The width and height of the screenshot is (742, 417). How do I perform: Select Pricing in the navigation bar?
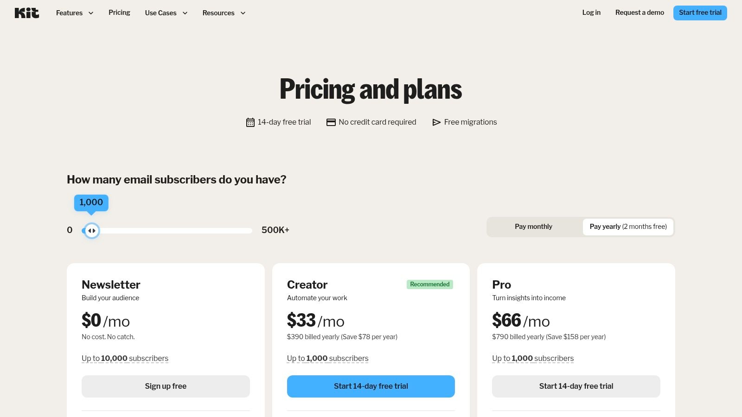coord(119,13)
